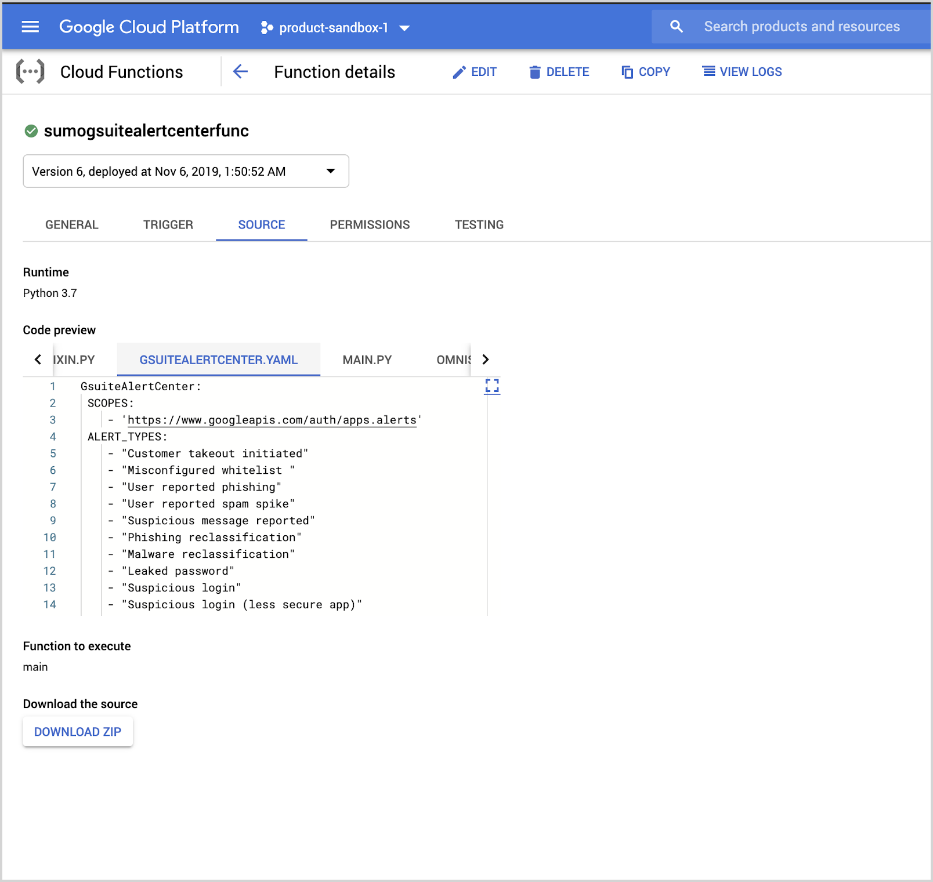Click the search products and resources field

(802, 26)
